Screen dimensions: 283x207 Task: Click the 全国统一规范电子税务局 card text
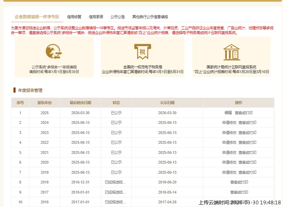[x=143, y=67]
